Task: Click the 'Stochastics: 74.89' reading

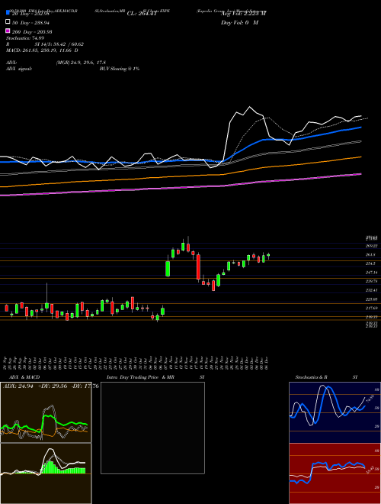Action: pyautogui.click(x=24, y=38)
